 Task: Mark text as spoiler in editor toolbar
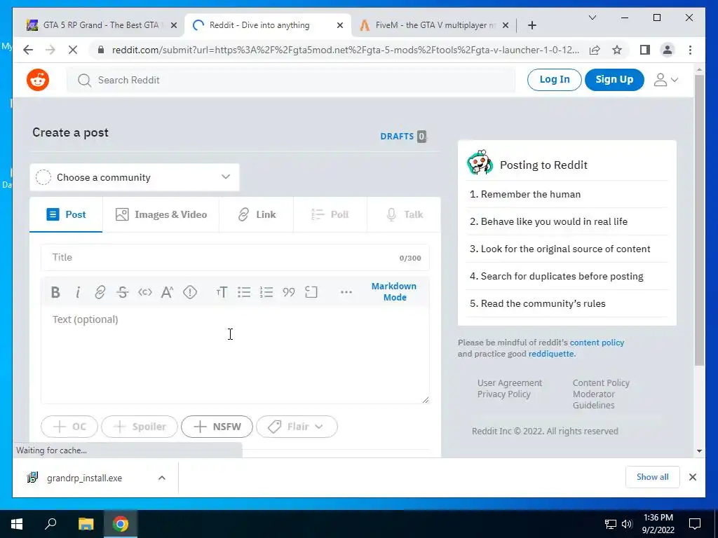[189, 292]
